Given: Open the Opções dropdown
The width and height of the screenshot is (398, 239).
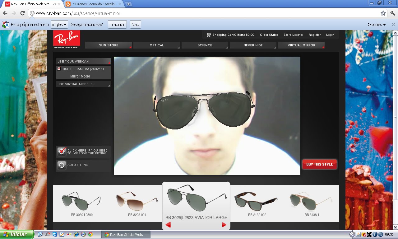Looking at the screenshot, I should [x=376, y=25].
